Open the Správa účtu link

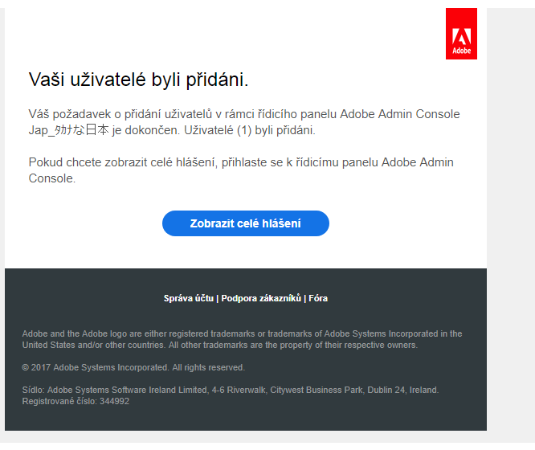189,298
